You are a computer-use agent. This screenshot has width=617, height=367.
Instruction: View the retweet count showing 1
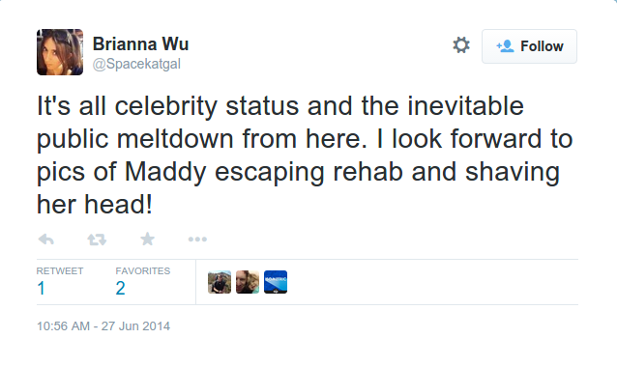pyautogui.click(x=41, y=289)
